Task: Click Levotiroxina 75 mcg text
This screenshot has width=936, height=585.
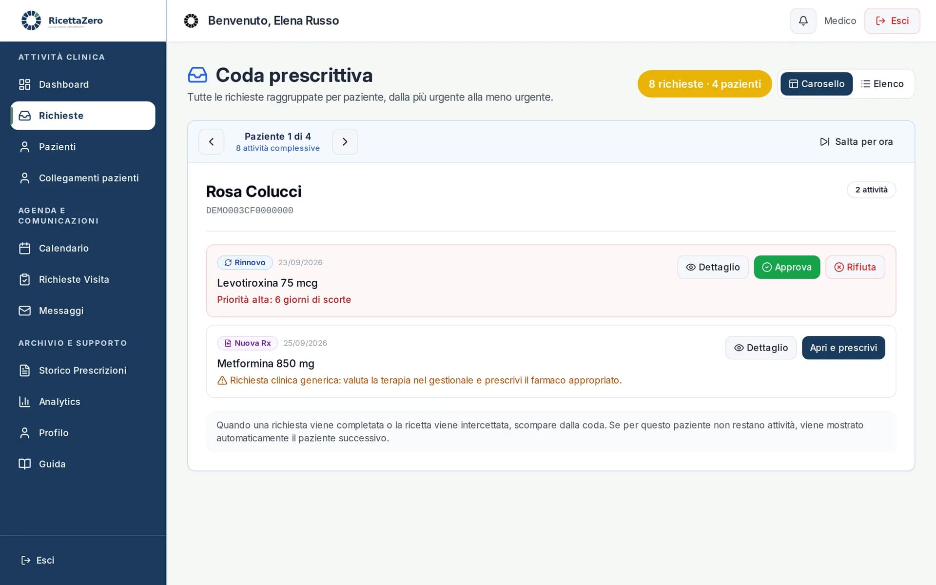Action: (x=267, y=283)
